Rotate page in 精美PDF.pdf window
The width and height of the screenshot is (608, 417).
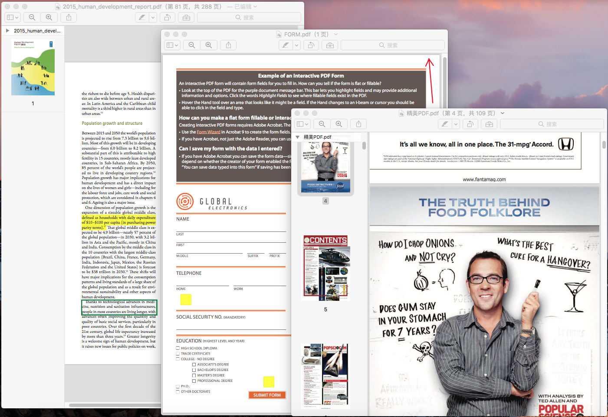click(470, 124)
